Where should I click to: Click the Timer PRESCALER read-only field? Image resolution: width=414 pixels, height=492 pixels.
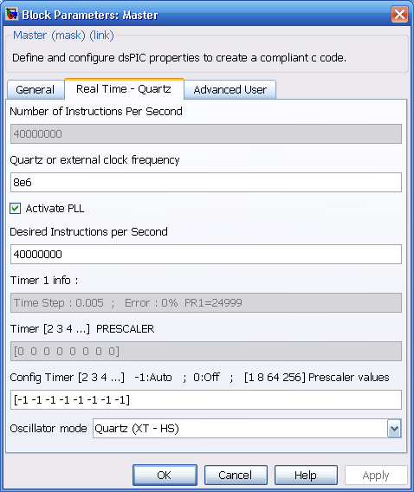[x=206, y=351]
